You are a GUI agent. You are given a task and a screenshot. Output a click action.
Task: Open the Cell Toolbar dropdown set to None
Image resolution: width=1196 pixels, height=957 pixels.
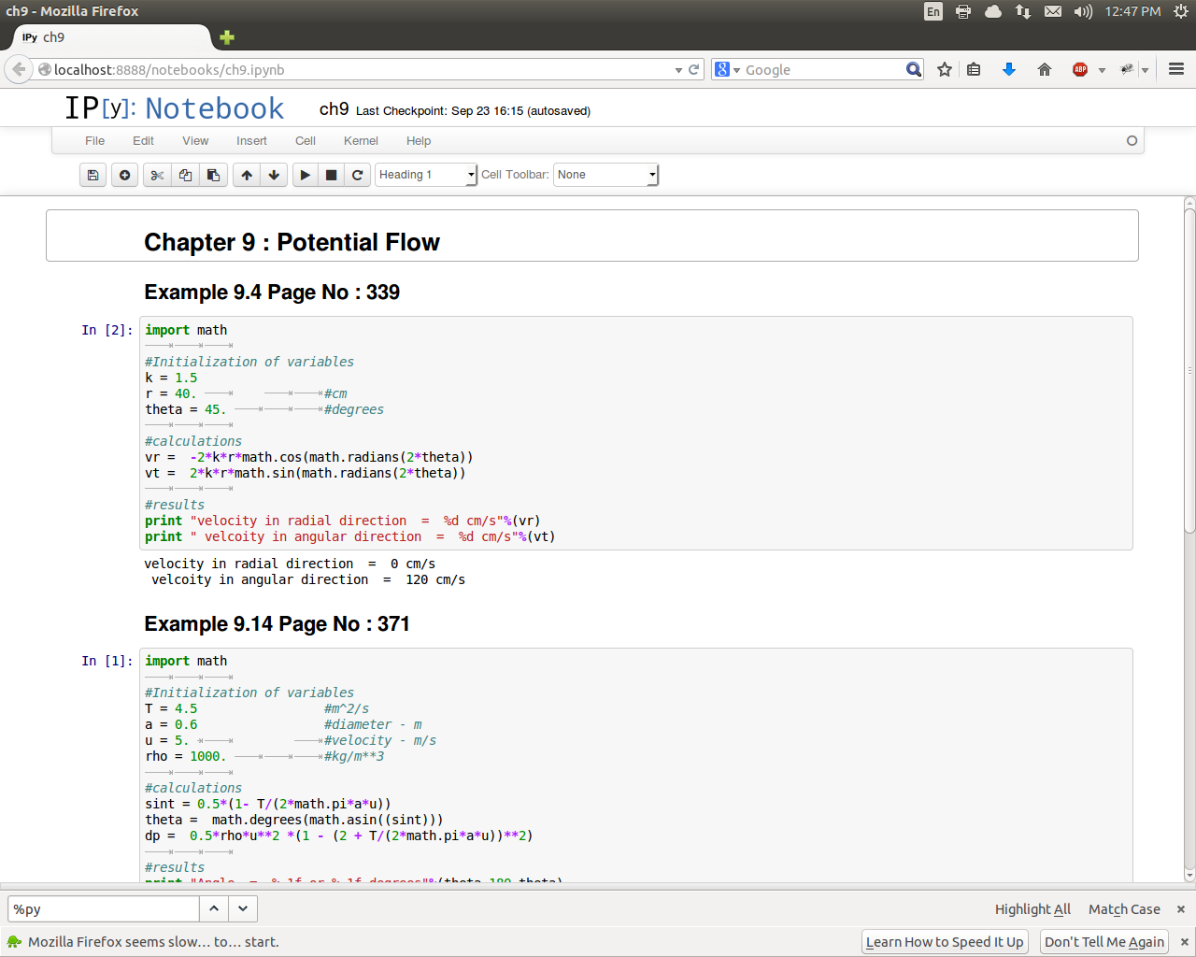point(606,175)
